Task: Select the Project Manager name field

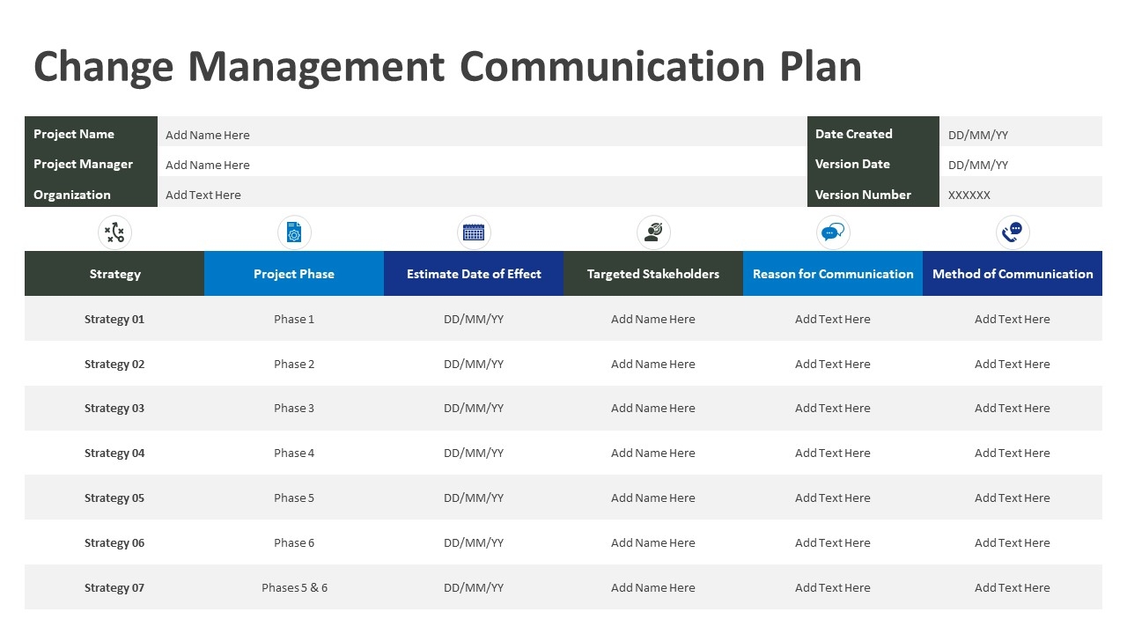Action: [x=208, y=165]
